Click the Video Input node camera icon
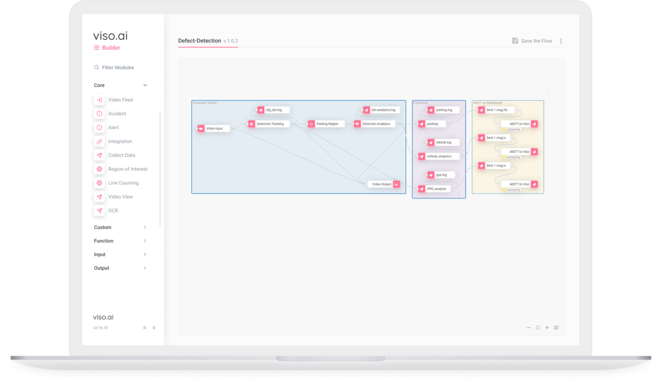662x383 pixels. pyautogui.click(x=201, y=128)
